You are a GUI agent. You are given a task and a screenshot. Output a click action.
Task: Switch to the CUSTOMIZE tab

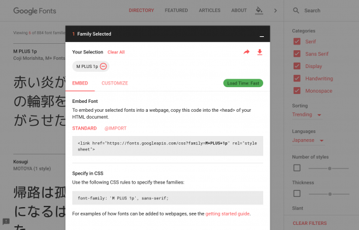pyautogui.click(x=115, y=83)
